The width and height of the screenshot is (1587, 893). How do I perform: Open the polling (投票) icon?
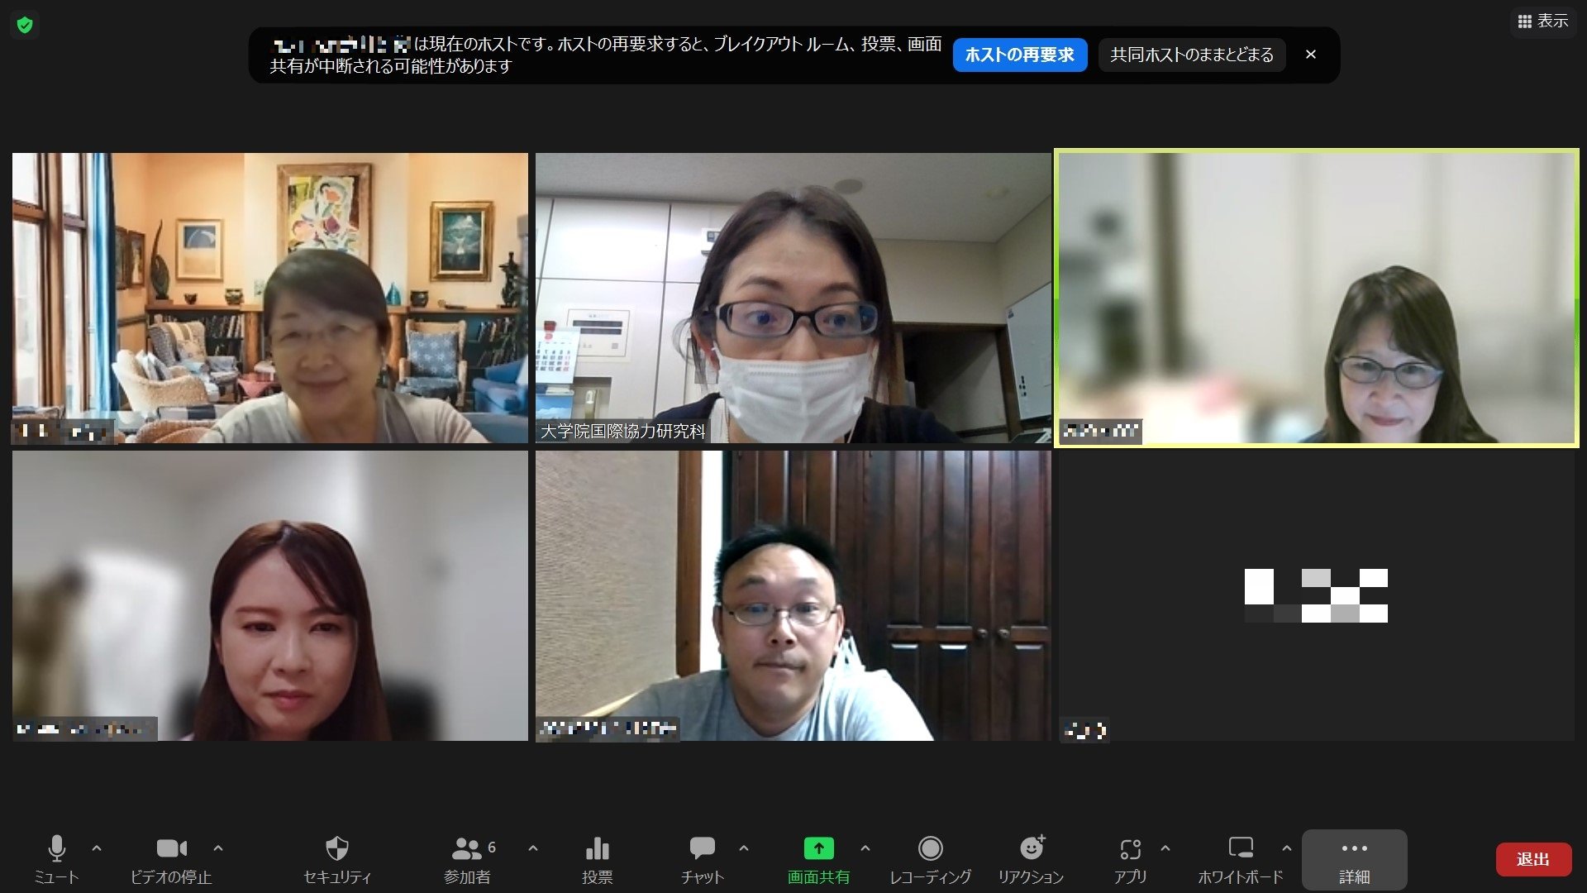coord(597,849)
